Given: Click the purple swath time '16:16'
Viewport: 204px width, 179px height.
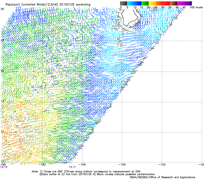Looking at the screenshot, I should pos(4,167).
